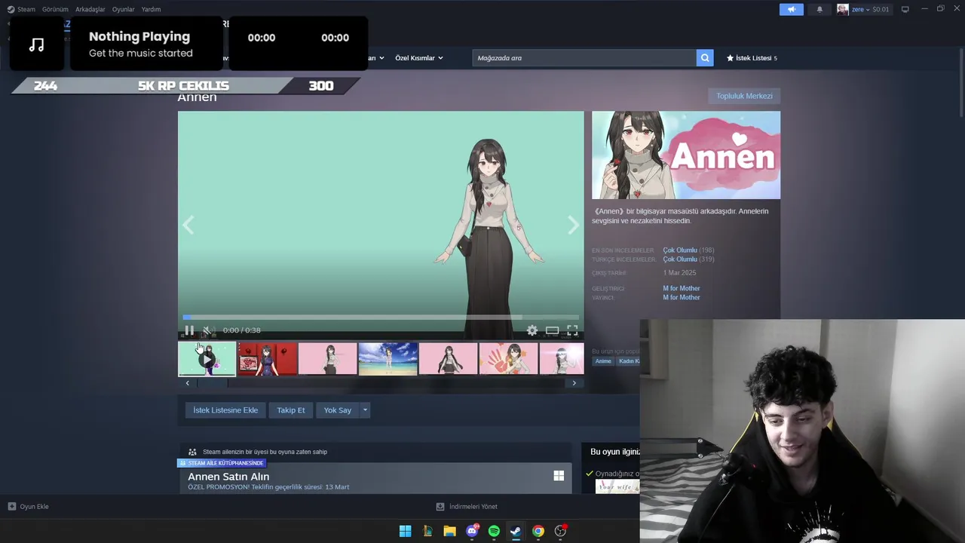Screen dimensions: 965x543
Task: Click the Annen Satın Alın purchase heading
Action: point(228,477)
